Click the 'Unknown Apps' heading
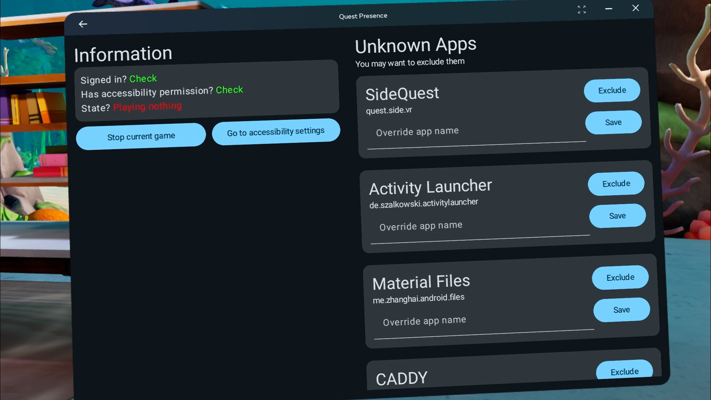The width and height of the screenshot is (711, 400). pyautogui.click(x=416, y=45)
